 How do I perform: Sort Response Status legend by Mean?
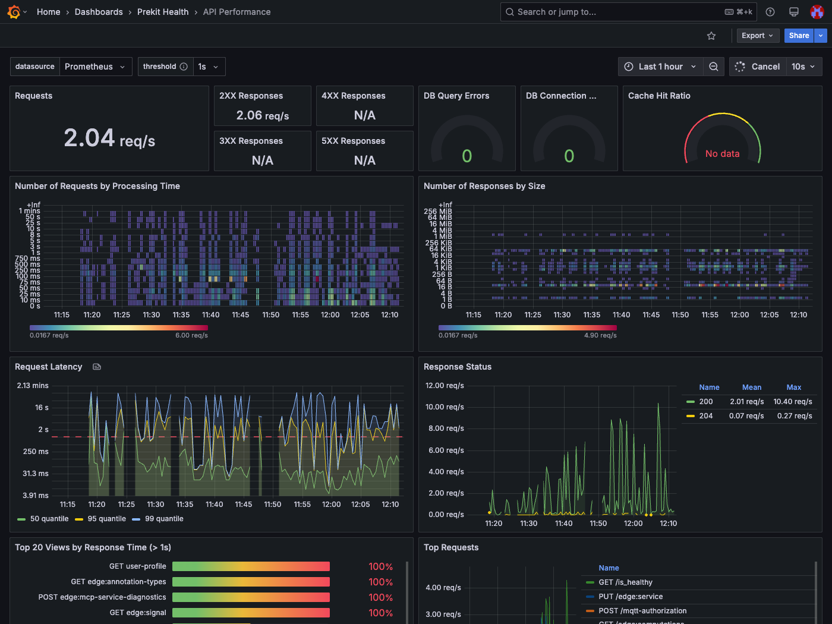pyautogui.click(x=752, y=387)
